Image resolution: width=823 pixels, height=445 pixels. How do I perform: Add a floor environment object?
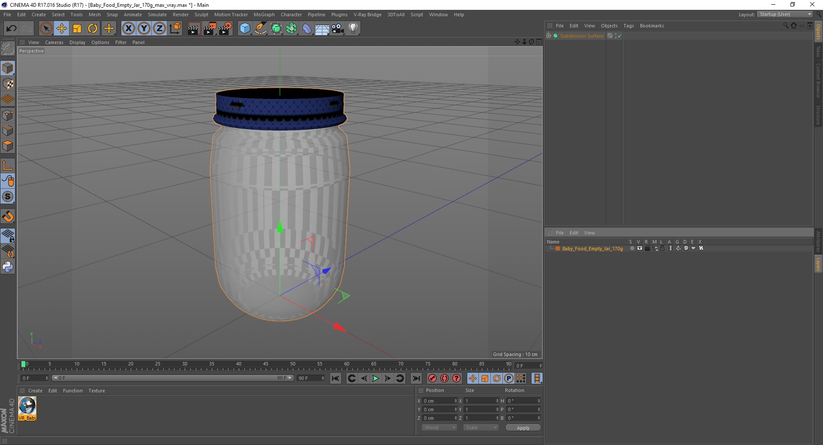[x=322, y=29]
